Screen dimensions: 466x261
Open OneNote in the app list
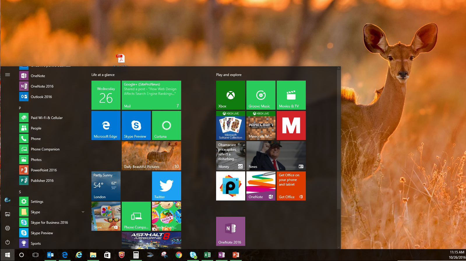52,76
